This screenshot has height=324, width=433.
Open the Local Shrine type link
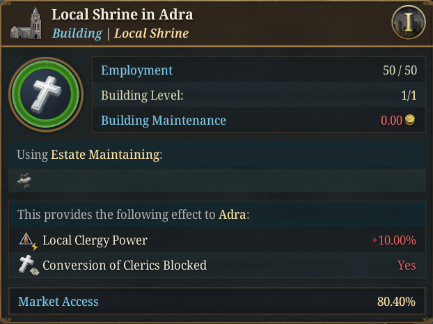(x=151, y=33)
